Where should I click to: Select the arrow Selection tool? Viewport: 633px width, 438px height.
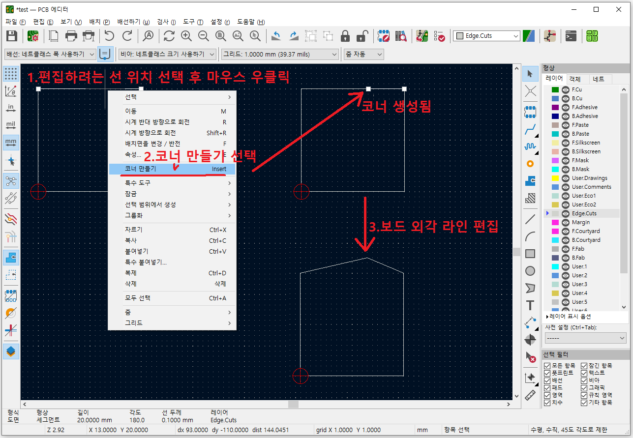click(530, 74)
